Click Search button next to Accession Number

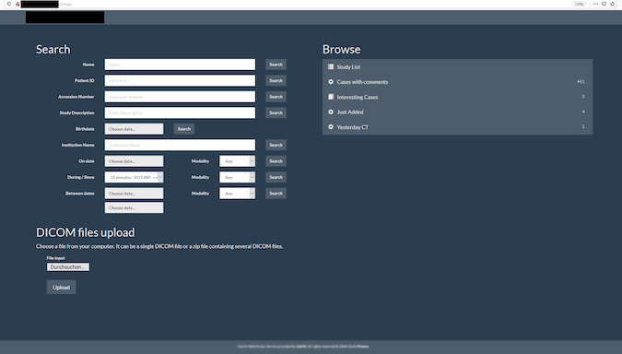276,97
